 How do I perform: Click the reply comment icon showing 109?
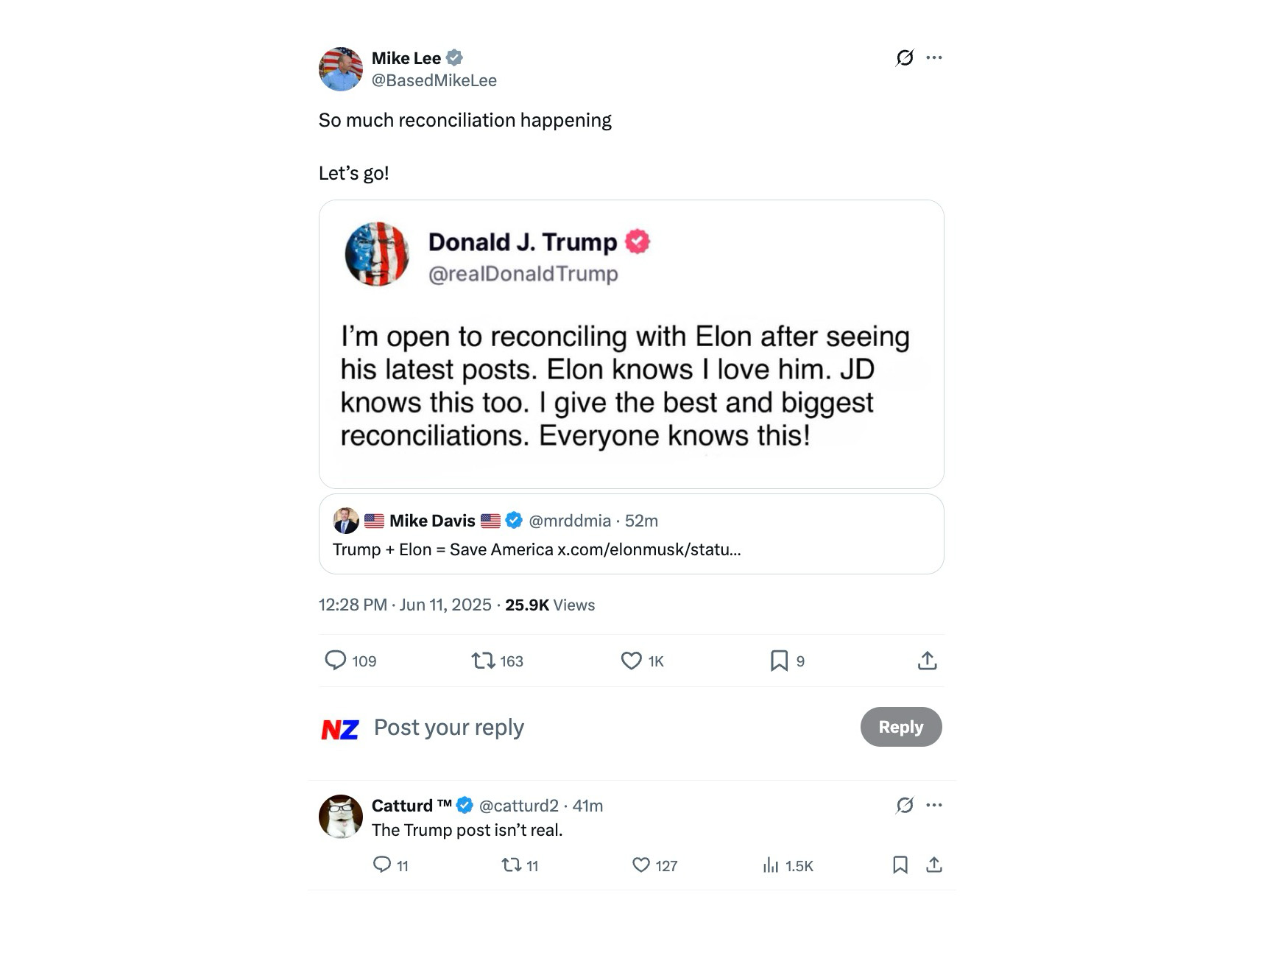[x=336, y=661]
